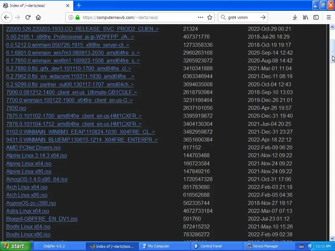Reload the current page
The image size is (335, 251).
28,17
